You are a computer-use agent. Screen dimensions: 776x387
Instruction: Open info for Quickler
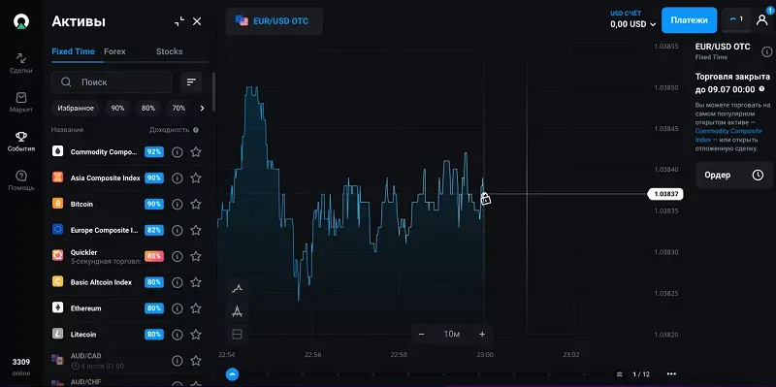coord(178,256)
